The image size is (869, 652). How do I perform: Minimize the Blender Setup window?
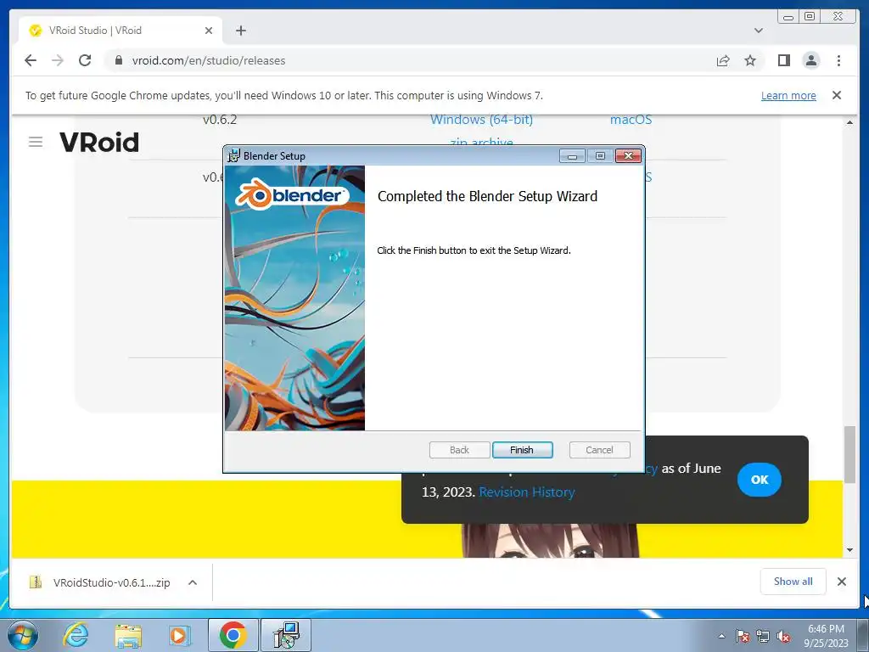pyautogui.click(x=573, y=156)
